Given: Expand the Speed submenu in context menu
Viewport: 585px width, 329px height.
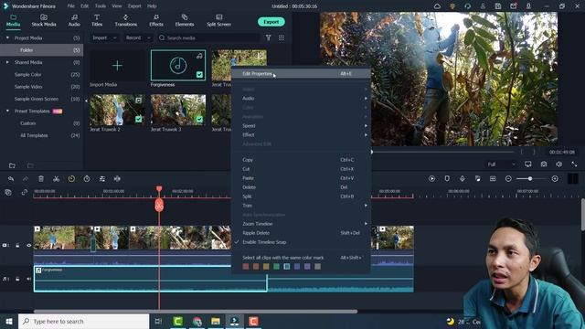Looking at the screenshot, I should click(x=301, y=126).
